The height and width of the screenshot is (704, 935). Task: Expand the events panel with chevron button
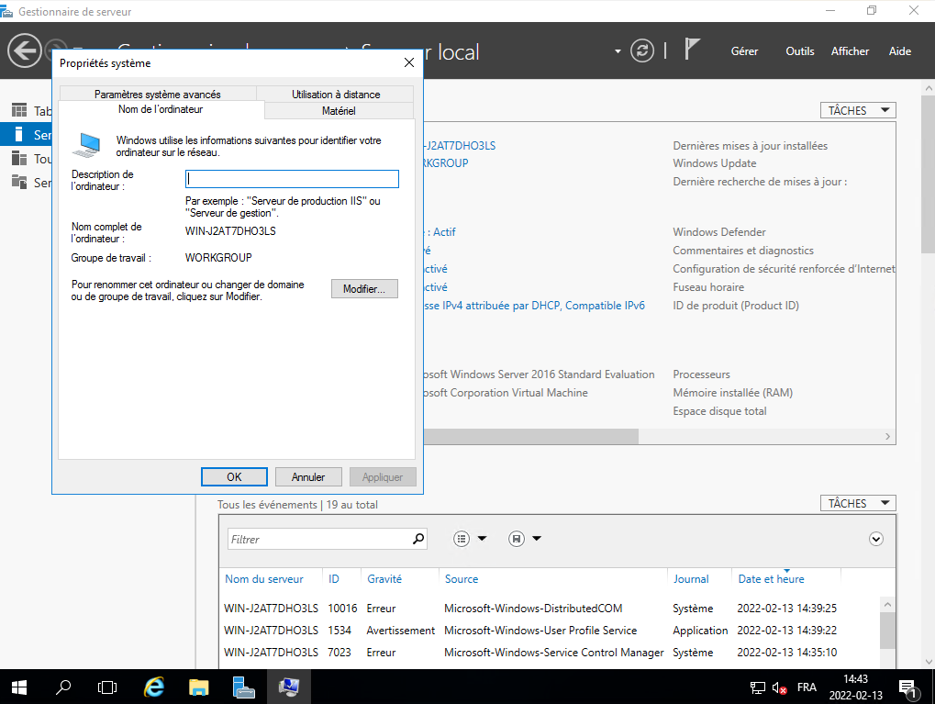click(x=875, y=539)
